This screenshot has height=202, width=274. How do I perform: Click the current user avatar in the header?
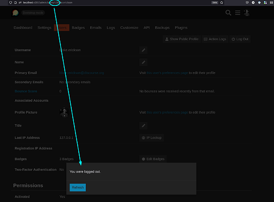(x=246, y=13)
